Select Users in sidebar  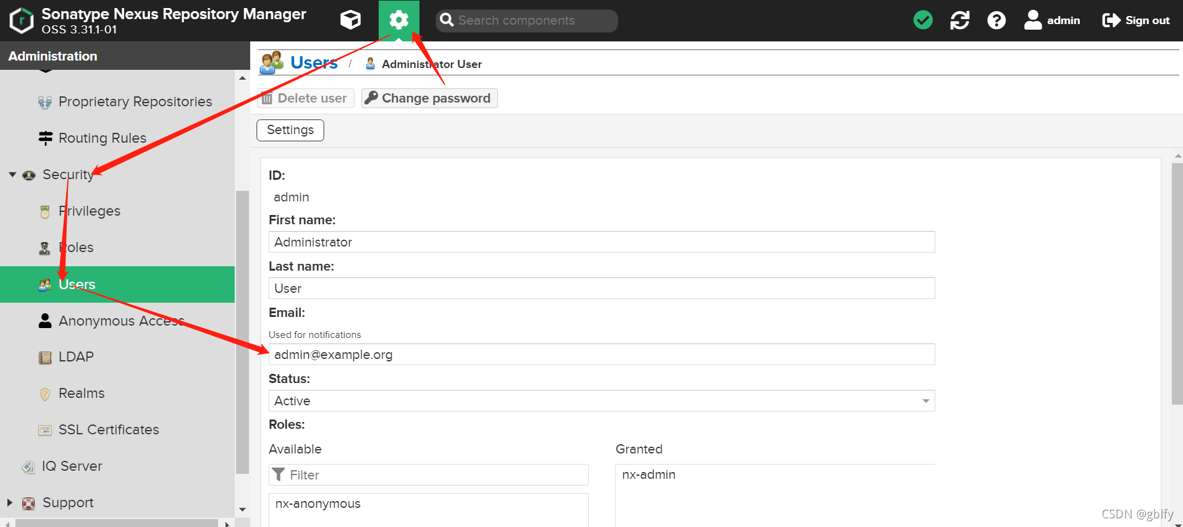pos(117,284)
